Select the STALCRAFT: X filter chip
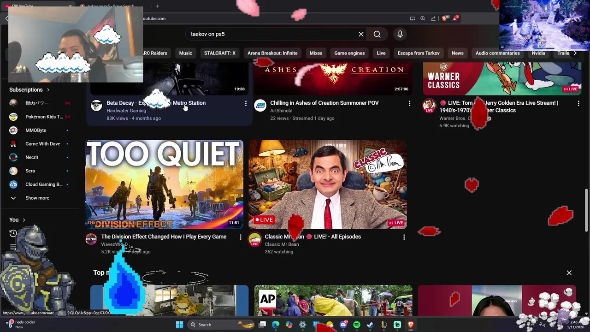The image size is (590, 332). (220, 53)
